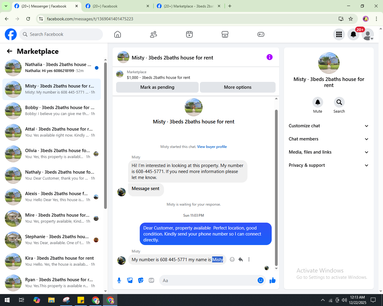The width and height of the screenshot is (383, 306).
Task: React to Misty's last message with emoji
Action: pos(232,259)
